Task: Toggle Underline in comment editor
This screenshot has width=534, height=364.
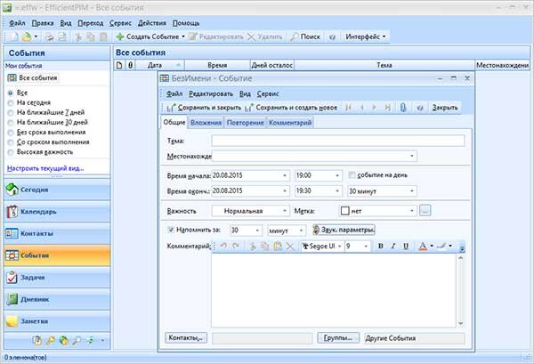Action: click(406, 246)
